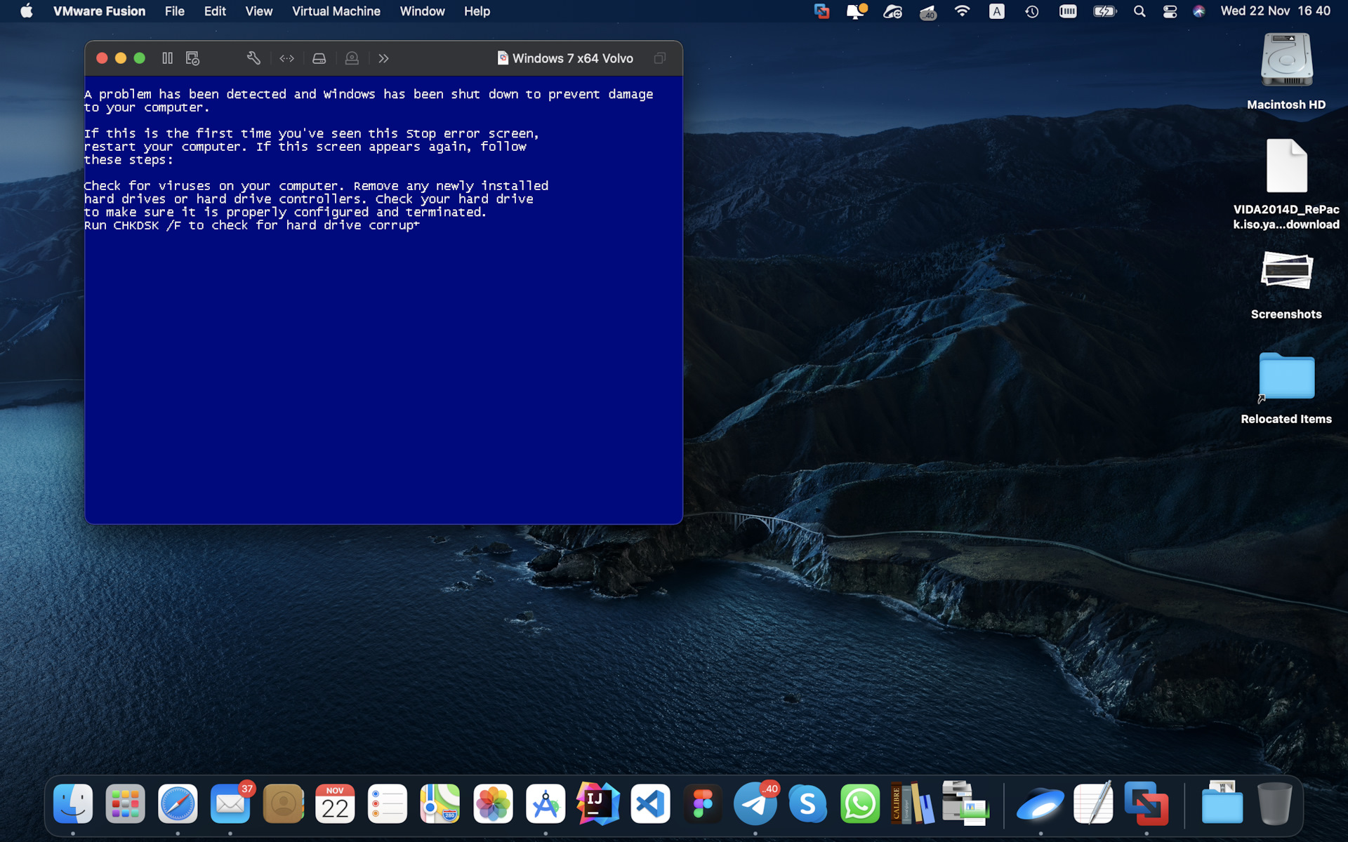Open the Virtual Machine menu

pos(336,11)
